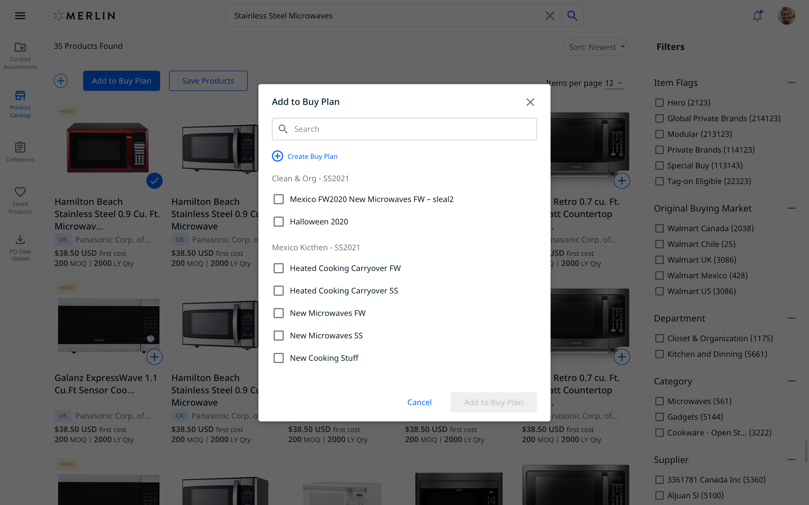809x505 pixels.
Task: Open Items per page dropdown
Action: (614, 83)
